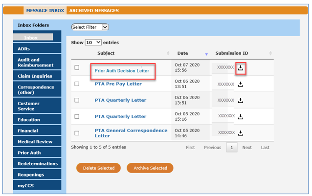Open the Claim Inquiries folder
Image resolution: width=312 pixels, height=196 pixels.
click(36, 75)
